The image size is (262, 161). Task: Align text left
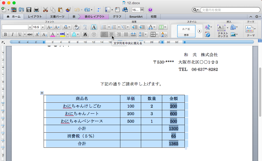coord(104,34)
